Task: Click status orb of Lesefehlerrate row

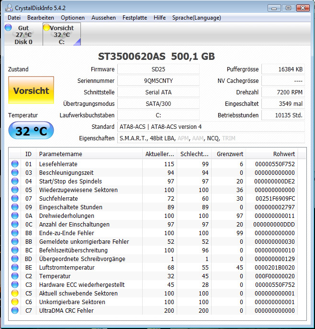Action: (x=15, y=164)
